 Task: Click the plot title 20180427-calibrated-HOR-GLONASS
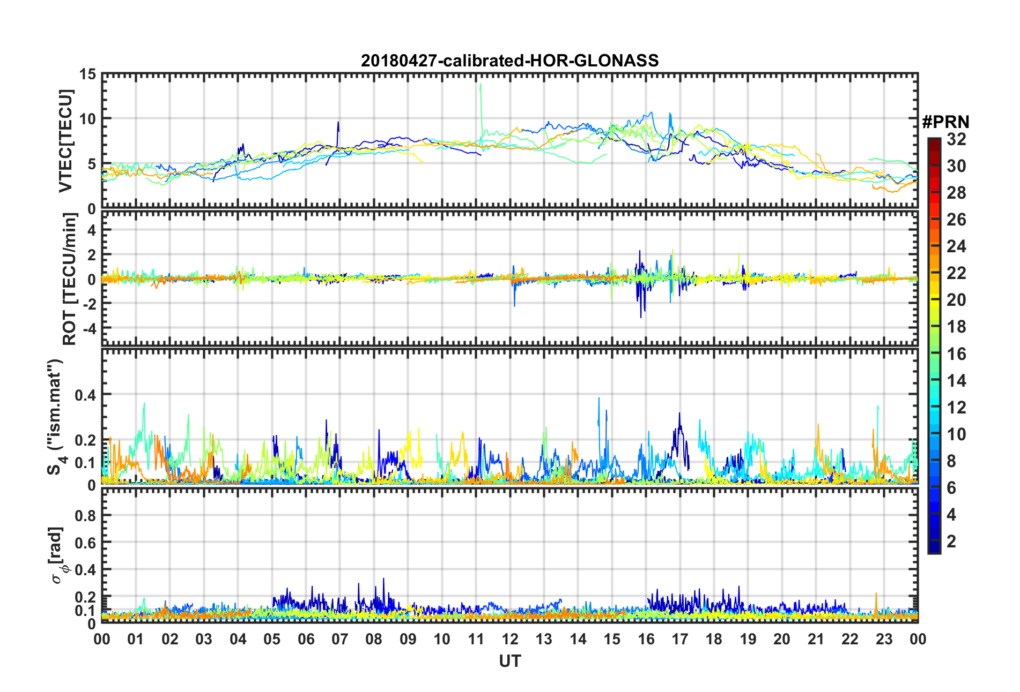tap(509, 61)
